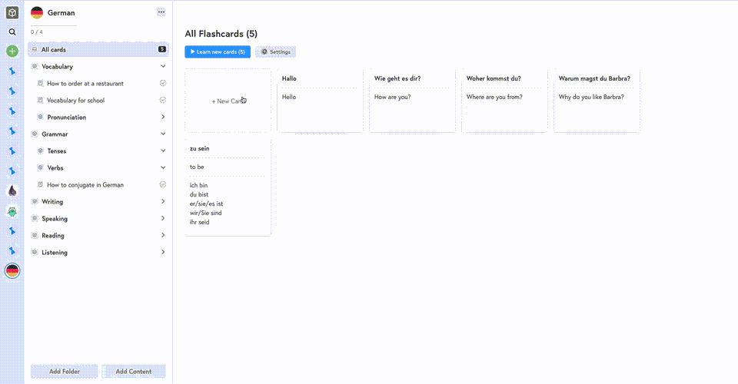The image size is (738, 384).
Task: Open the Woher kommst du? flashcard
Action: (504, 101)
